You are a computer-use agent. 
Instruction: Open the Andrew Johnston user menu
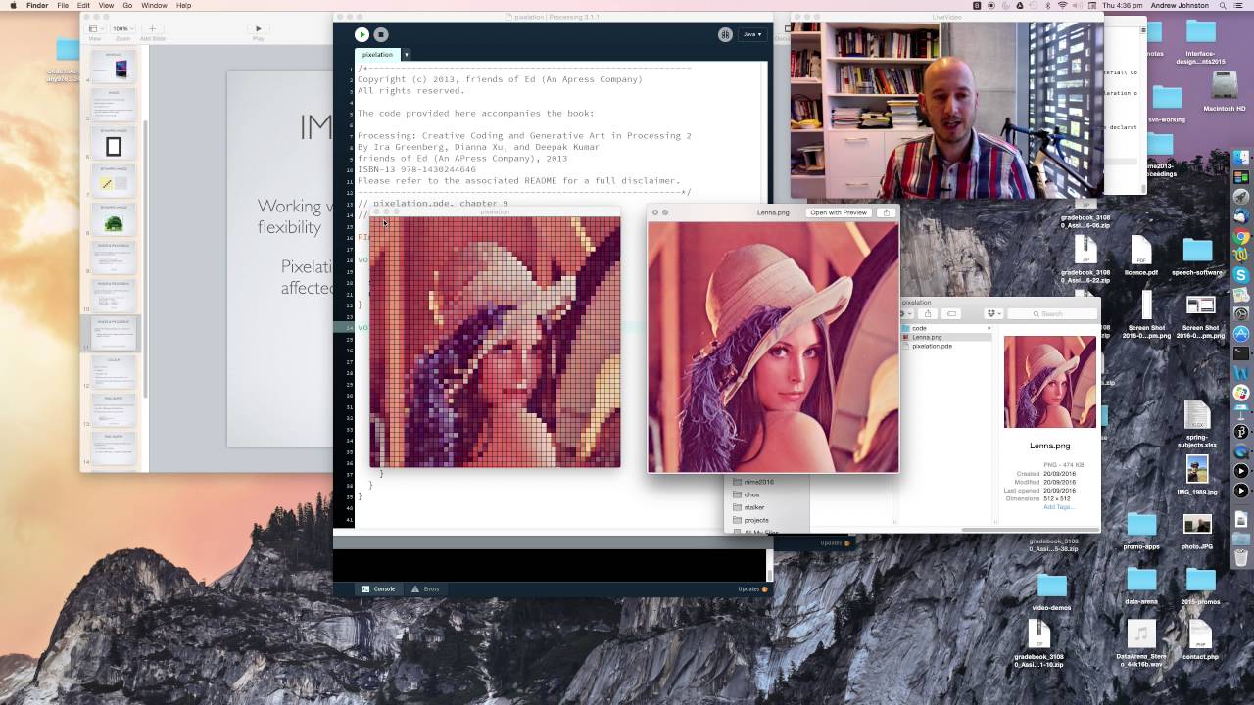[1181, 6]
